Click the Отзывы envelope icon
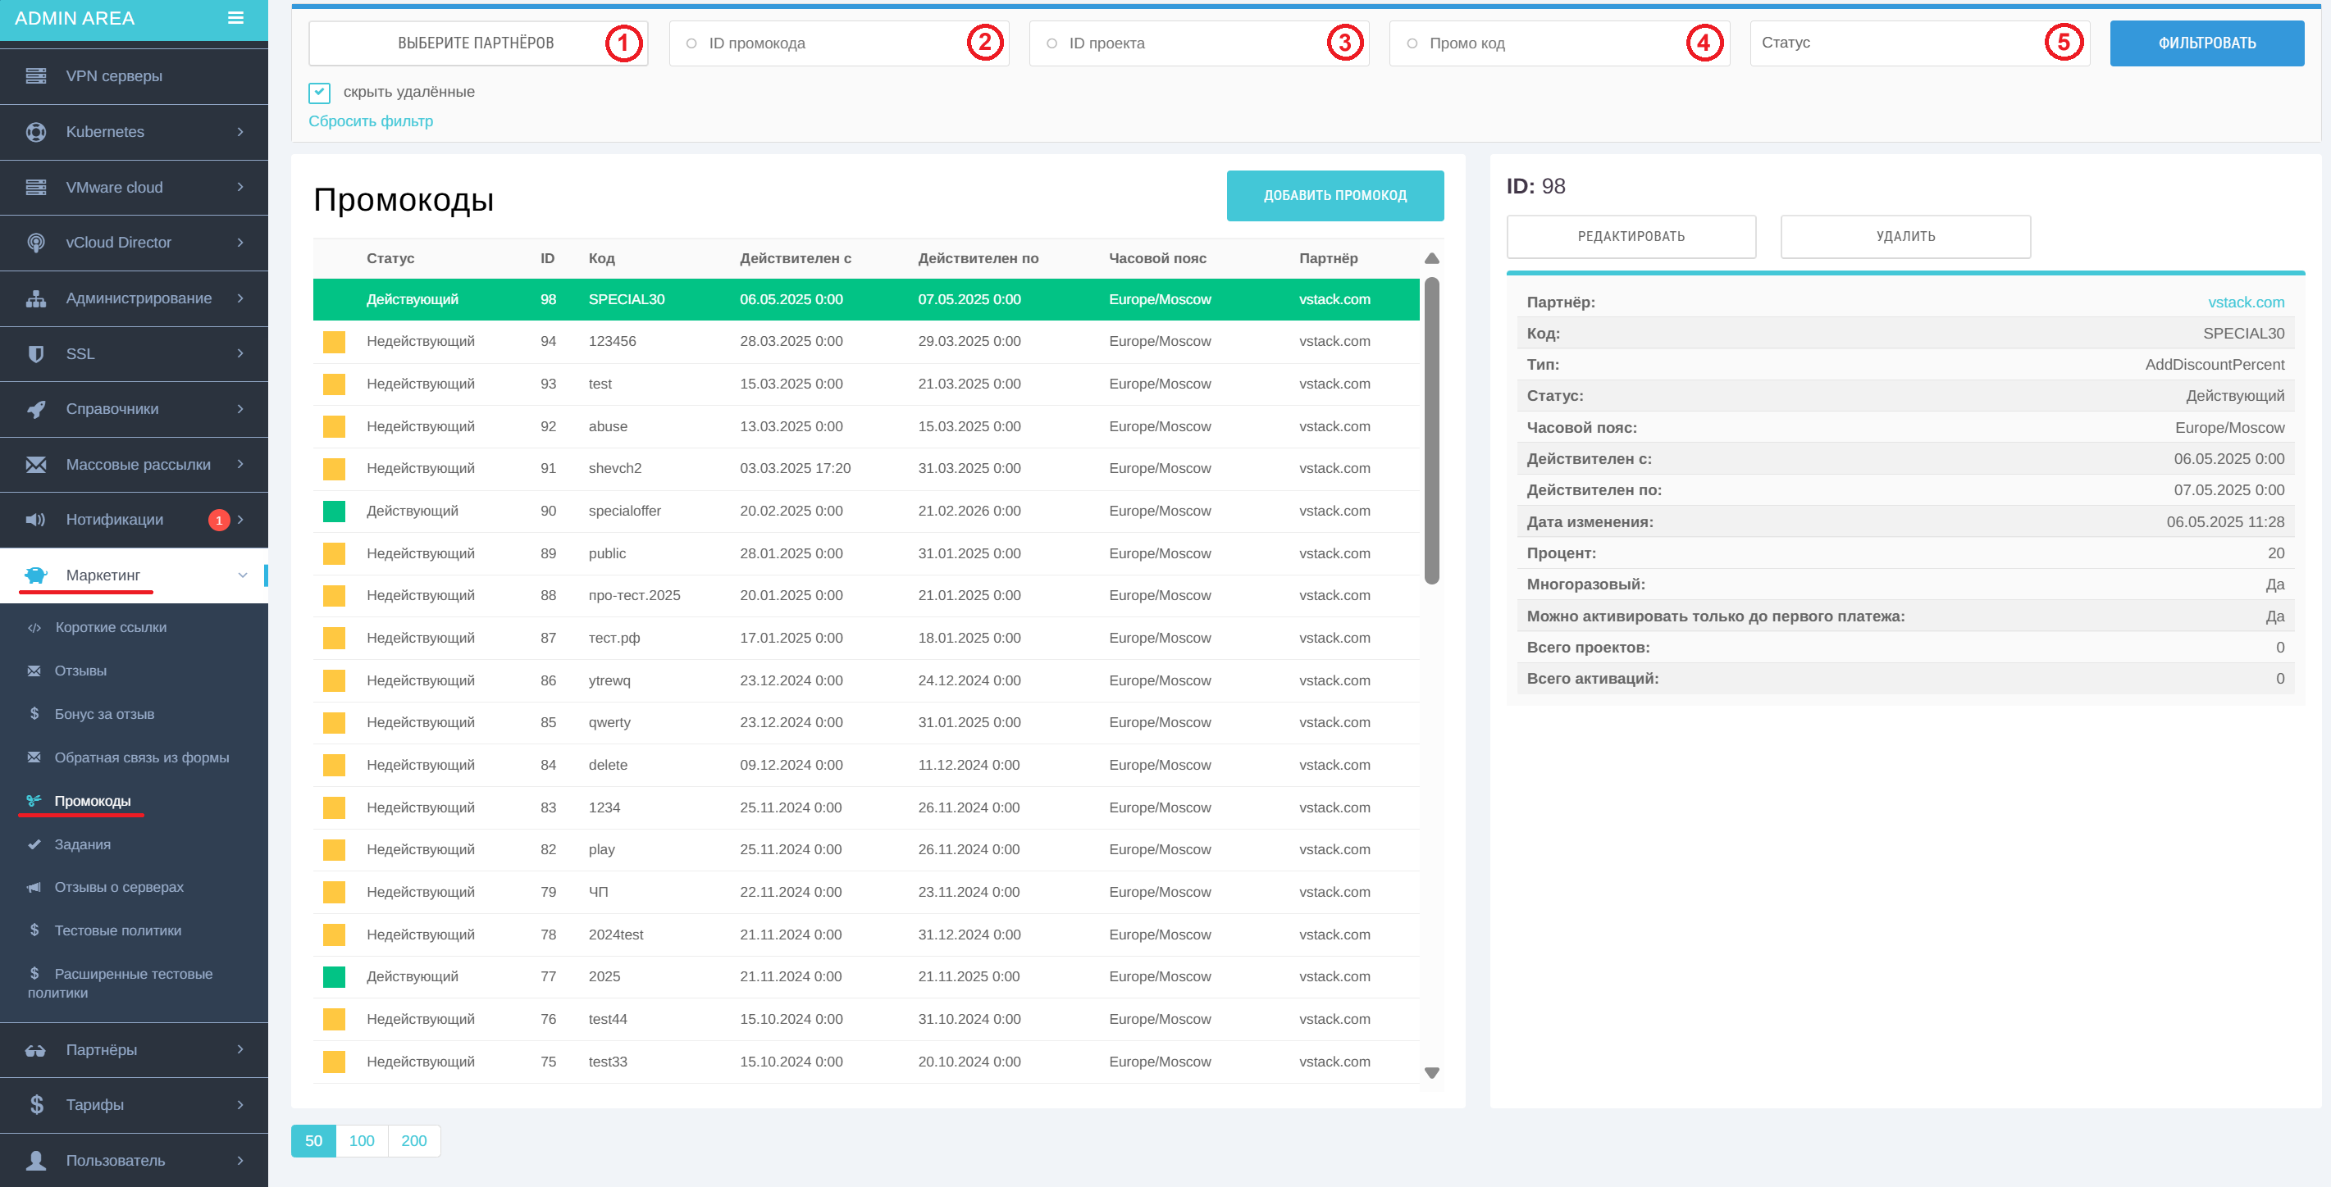This screenshot has height=1187, width=2331. pyautogui.click(x=34, y=671)
